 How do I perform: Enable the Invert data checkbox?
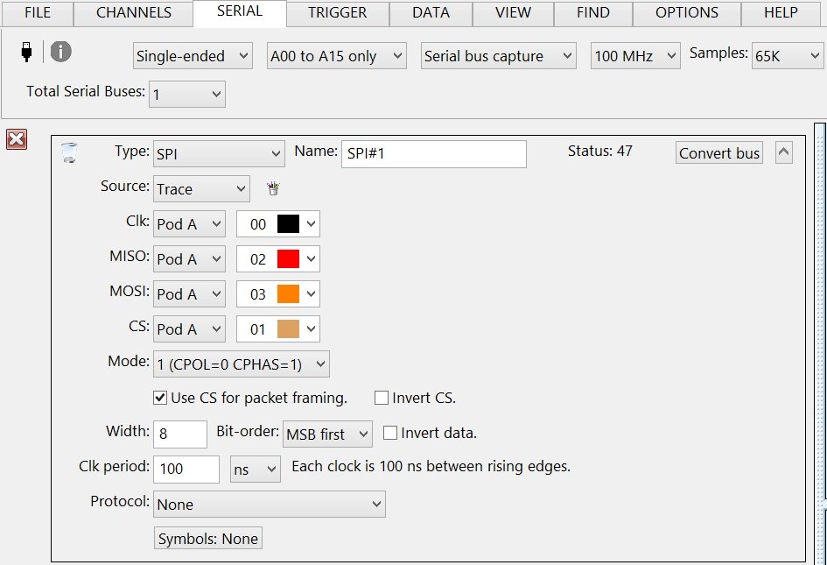point(390,434)
